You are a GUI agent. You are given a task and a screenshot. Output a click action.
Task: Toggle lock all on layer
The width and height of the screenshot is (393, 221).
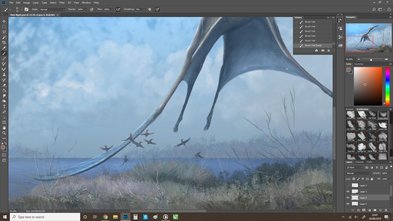pyautogui.click(x=372, y=179)
